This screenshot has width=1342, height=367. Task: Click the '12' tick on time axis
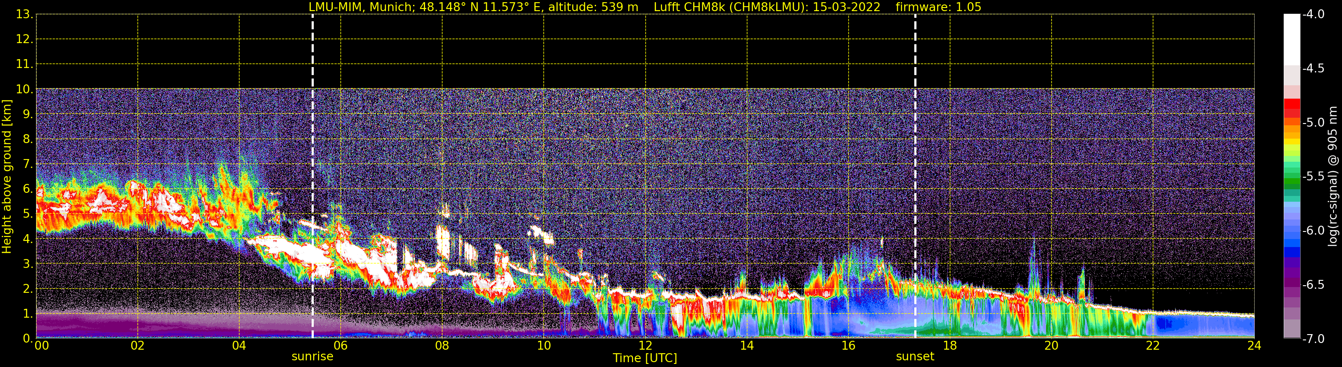tap(645, 346)
